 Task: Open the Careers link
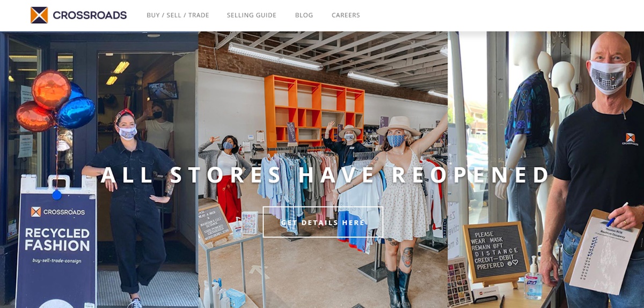click(346, 15)
